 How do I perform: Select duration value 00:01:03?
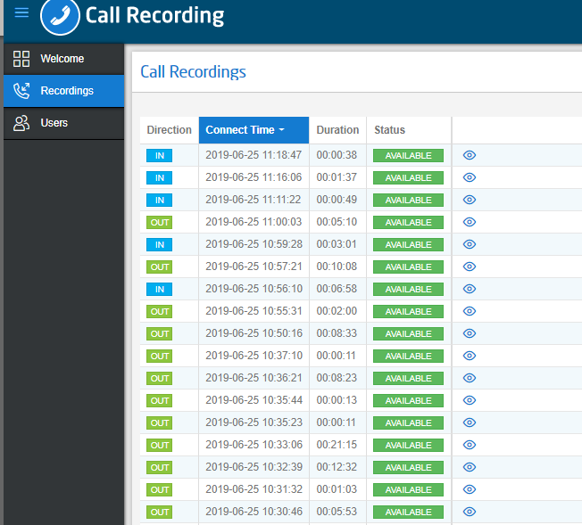(x=337, y=489)
